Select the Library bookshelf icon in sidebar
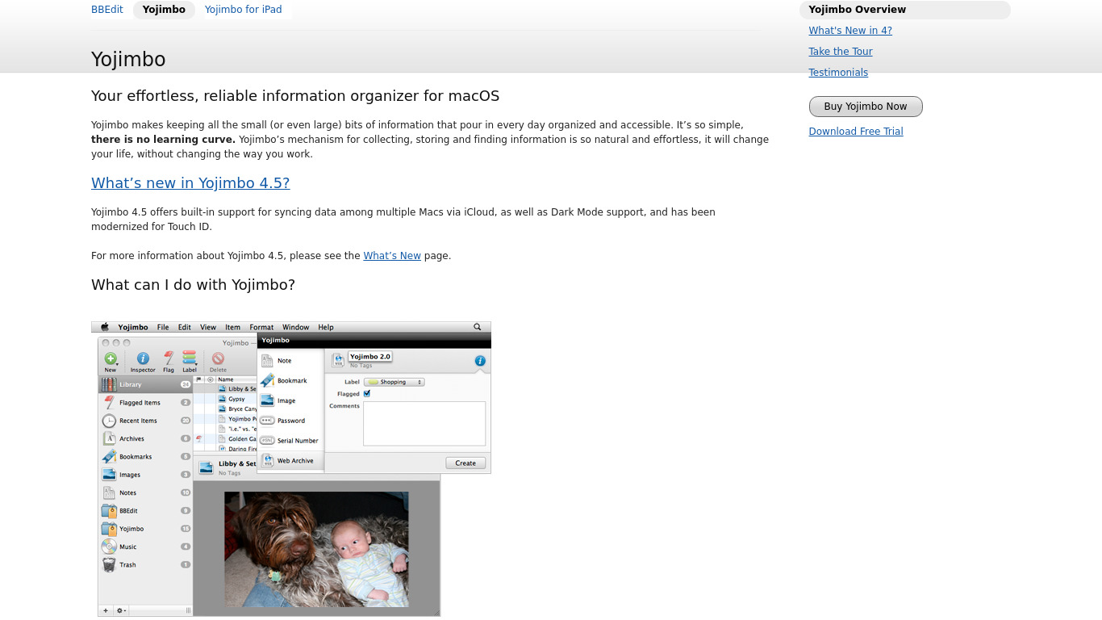The width and height of the screenshot is (1102, 620). [x=109, y=384]
